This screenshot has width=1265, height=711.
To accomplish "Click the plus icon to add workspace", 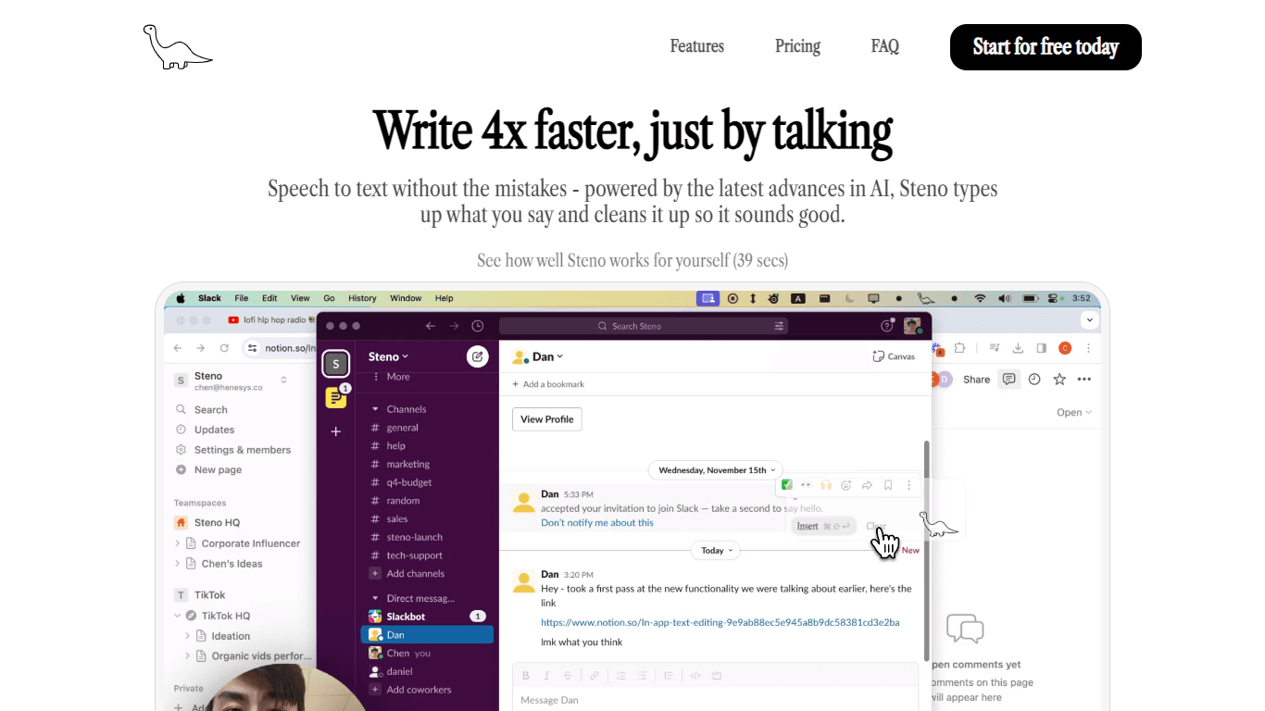I will (335, 431).
